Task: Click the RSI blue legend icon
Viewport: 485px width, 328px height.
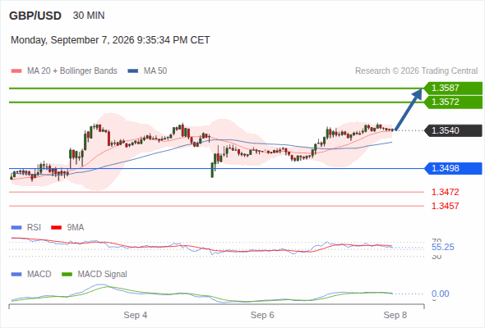Action: coord(16,228)
